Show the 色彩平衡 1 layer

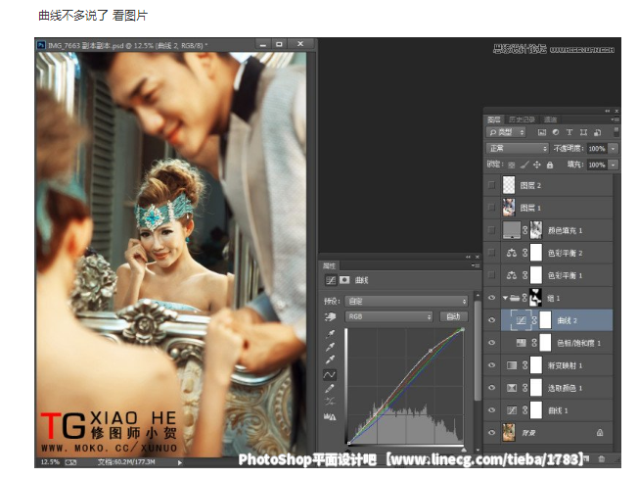click(x=491, y=275)
